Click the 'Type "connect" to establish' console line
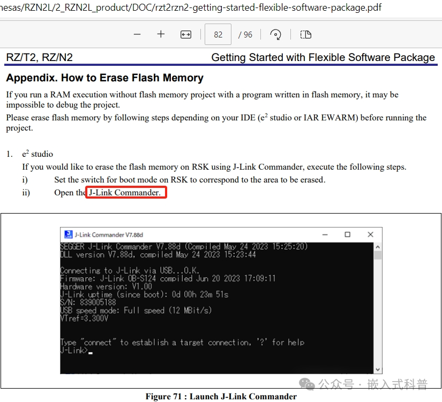442x402 pixels. pos(182,342)
